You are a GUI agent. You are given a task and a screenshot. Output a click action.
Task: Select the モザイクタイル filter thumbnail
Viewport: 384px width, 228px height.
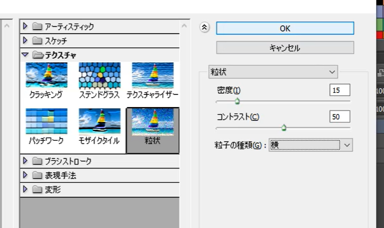[99, 121]
